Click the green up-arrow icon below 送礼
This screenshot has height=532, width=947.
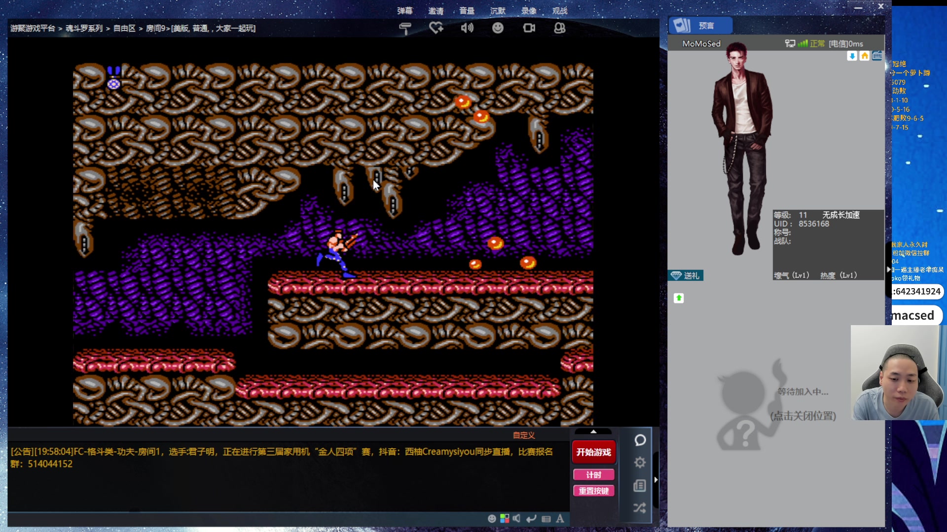click(x=679, y=298)
